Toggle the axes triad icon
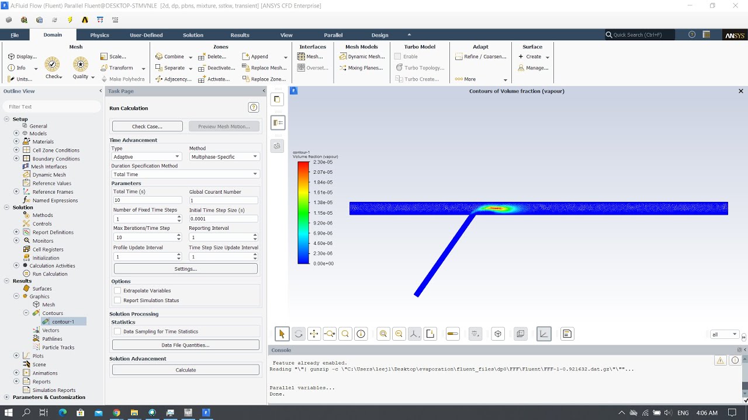748x420 pixels. [543, 334]
